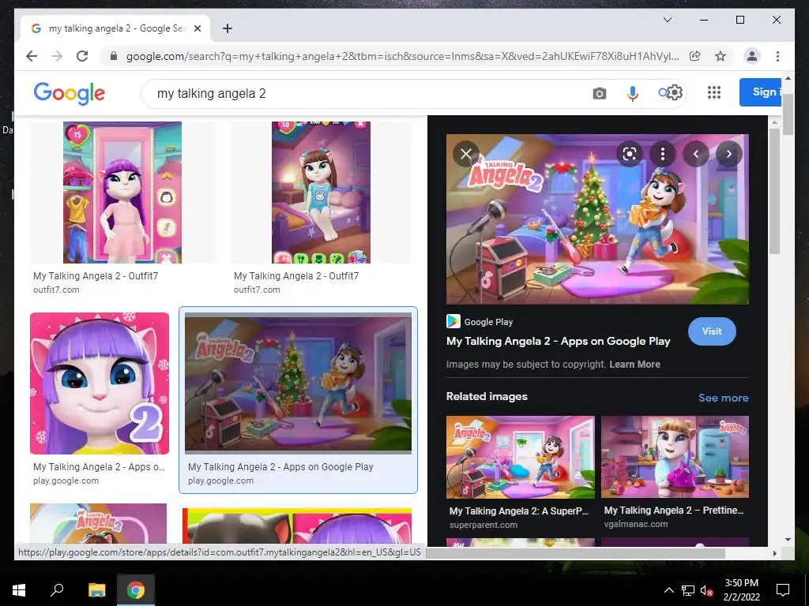Search inside the image with Lens icon
Viewport: 809px width, 606px height.
point(630,154)
